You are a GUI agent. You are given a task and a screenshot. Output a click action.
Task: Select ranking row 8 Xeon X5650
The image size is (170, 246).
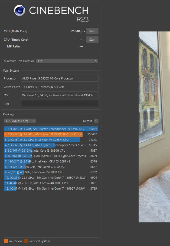[x=51, y=167]
